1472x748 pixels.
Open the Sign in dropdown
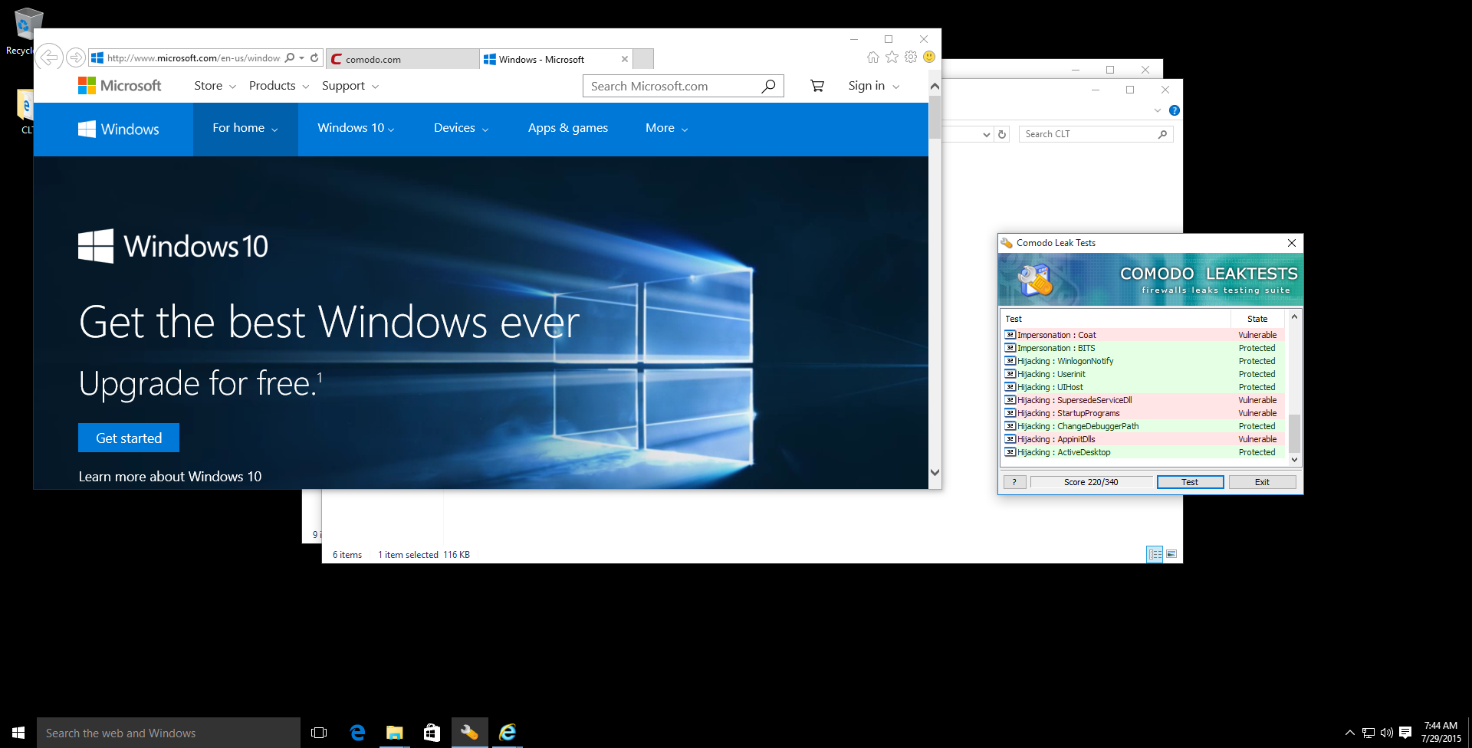(x=873, y=86)
